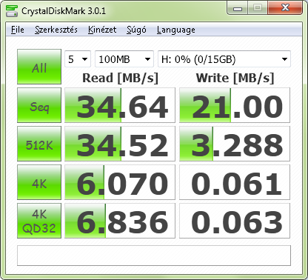Start the Seq benchmark

pos(39,105)
